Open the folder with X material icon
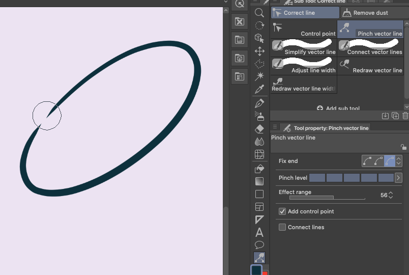 coord(240,21)
